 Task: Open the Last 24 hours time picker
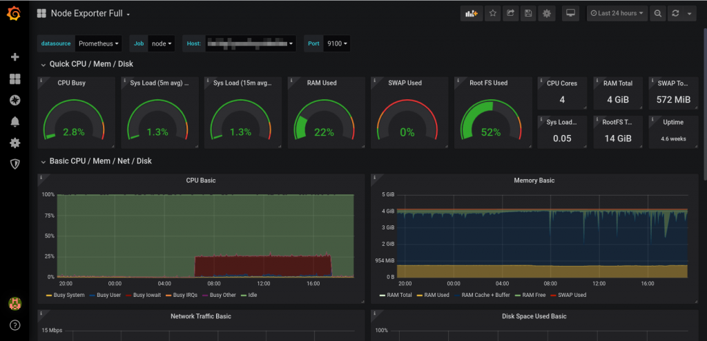click(x=617, y=13)
